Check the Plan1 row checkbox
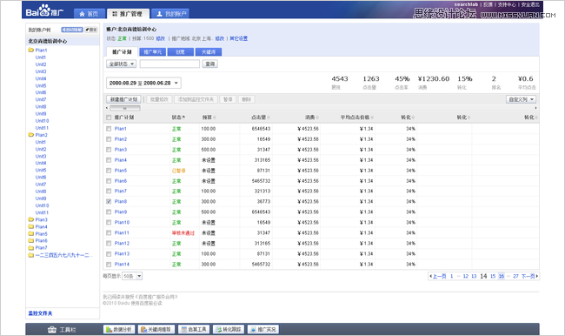Image resolution: width=565 pixels, height=336 pixels. click(109, 129)
